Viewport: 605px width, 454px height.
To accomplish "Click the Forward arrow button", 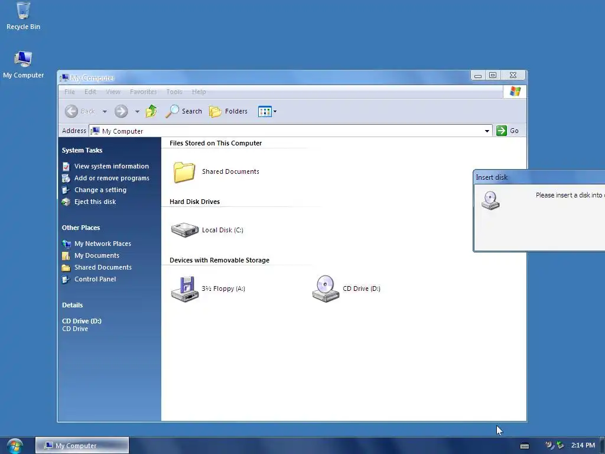I will [x=121, y=111].
